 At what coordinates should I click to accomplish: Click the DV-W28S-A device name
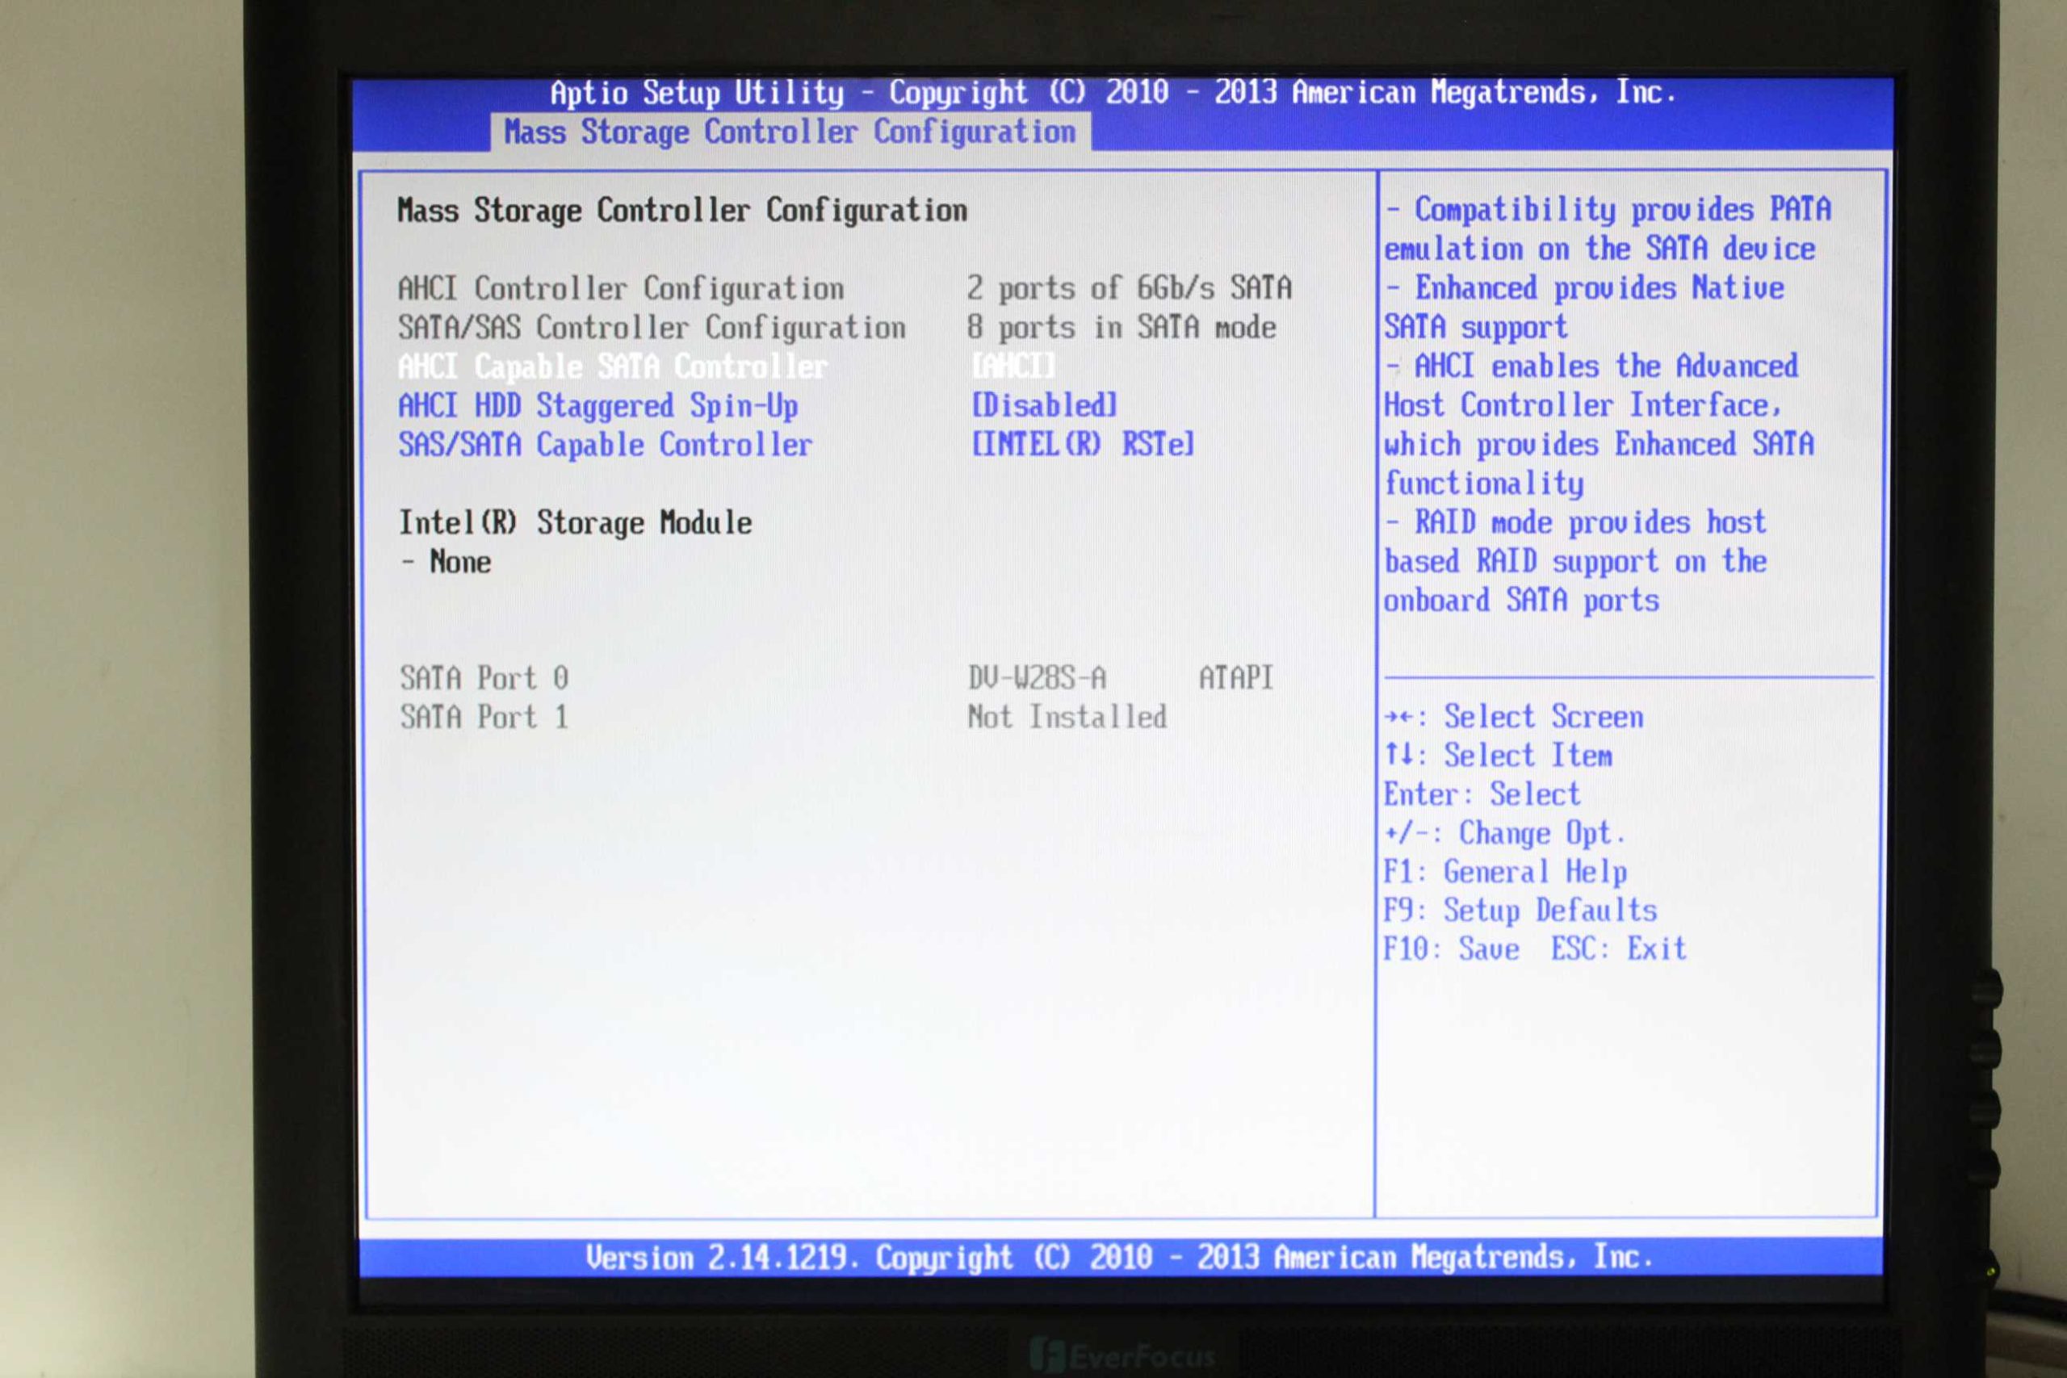click(x=1037, y=677)
